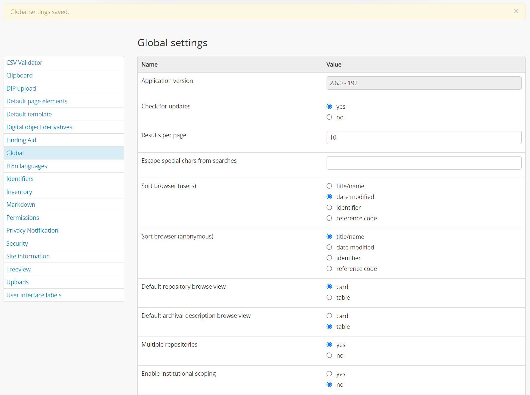This screenshot has width=530, height=395.
Task: Open CSV Validator settings
Action: tap(24, 63)
